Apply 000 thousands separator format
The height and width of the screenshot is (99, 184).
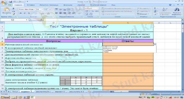coord(97,11)
